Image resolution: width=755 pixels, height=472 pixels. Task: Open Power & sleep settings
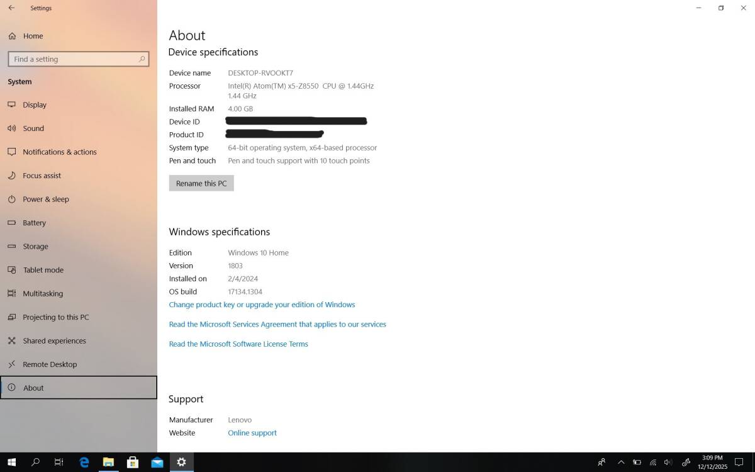pos(45,199)
